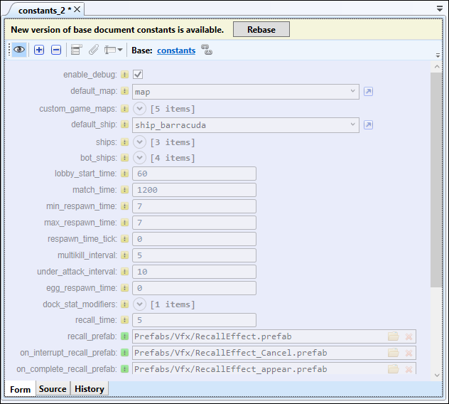Image resolution: width=449 pixels, height=404 pixels.
Task: Click inherited marker beside default_ship
Action: point(124,124)
